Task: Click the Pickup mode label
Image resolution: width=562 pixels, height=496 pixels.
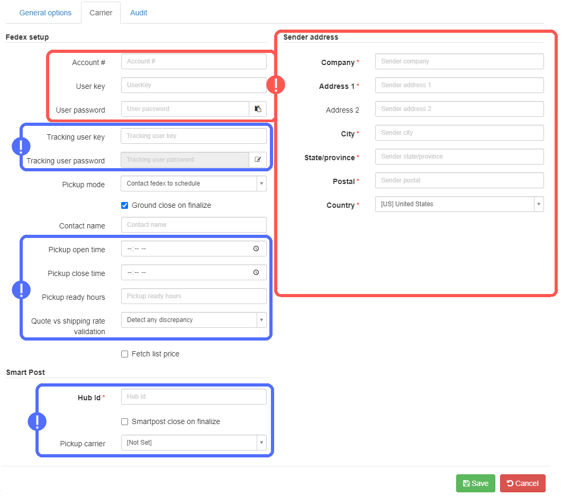Action: point(84,185)
